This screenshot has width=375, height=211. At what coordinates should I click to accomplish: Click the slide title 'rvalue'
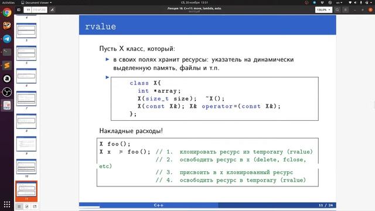[100, 26]
